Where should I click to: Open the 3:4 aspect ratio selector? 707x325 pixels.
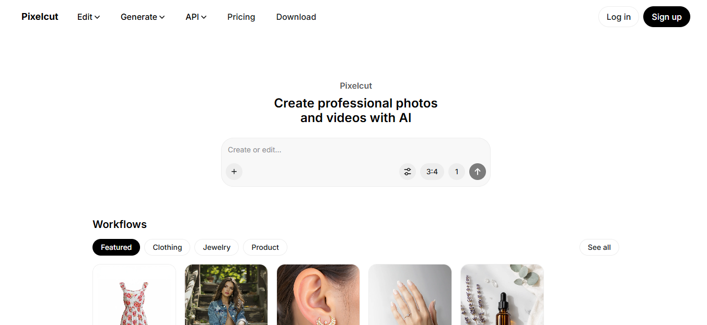pos(432,172)
